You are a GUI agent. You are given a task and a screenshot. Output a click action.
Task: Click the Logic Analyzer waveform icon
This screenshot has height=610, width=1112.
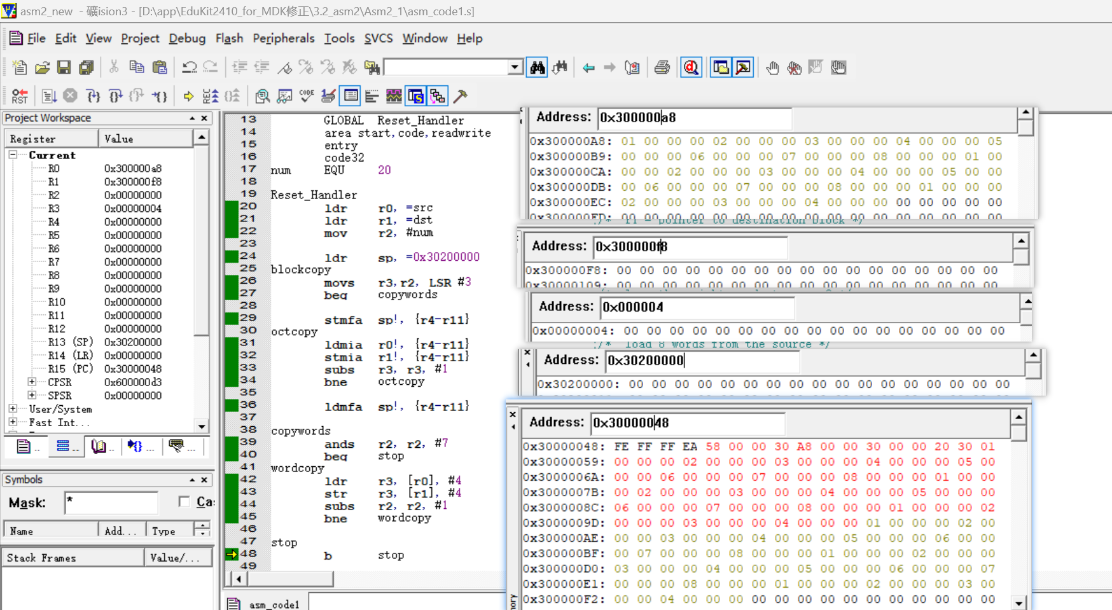click(394, 96)
